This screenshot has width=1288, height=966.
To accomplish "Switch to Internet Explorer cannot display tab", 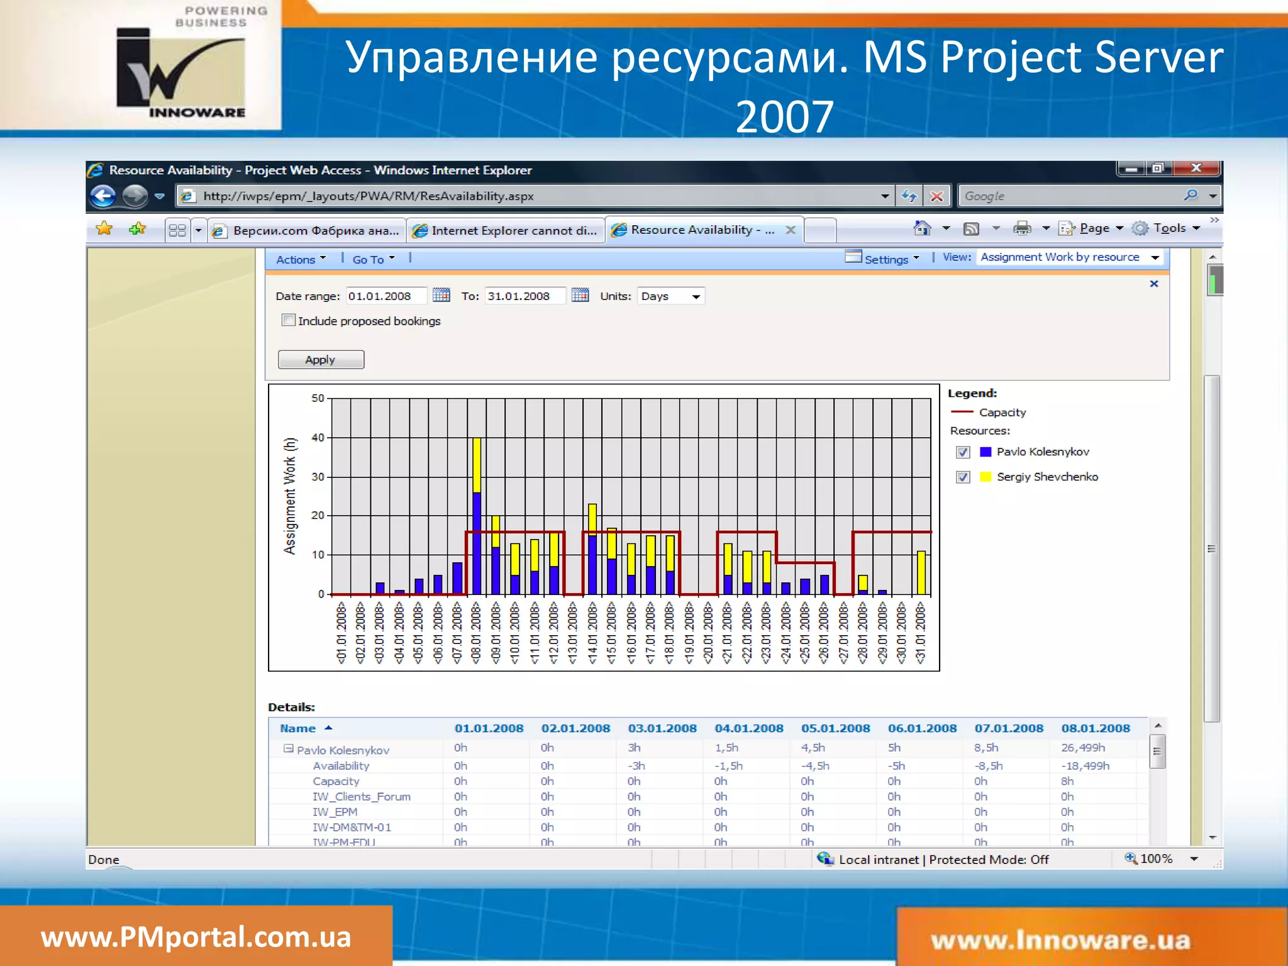I will click(x=505, y=231).
